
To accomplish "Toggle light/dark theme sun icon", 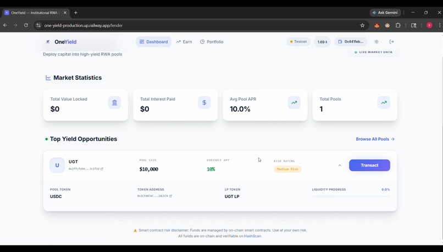I will tap(376, 42).
